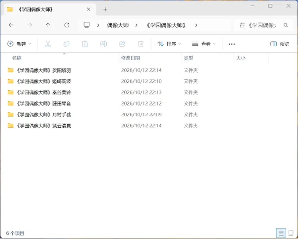
Task: Open the 排序 sort dropdown
Action: [169, 44]
